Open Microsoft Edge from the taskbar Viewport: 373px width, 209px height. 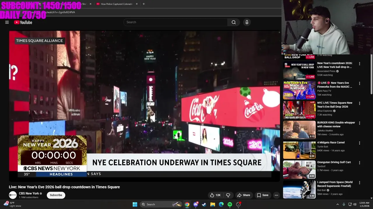pos(221,204)
